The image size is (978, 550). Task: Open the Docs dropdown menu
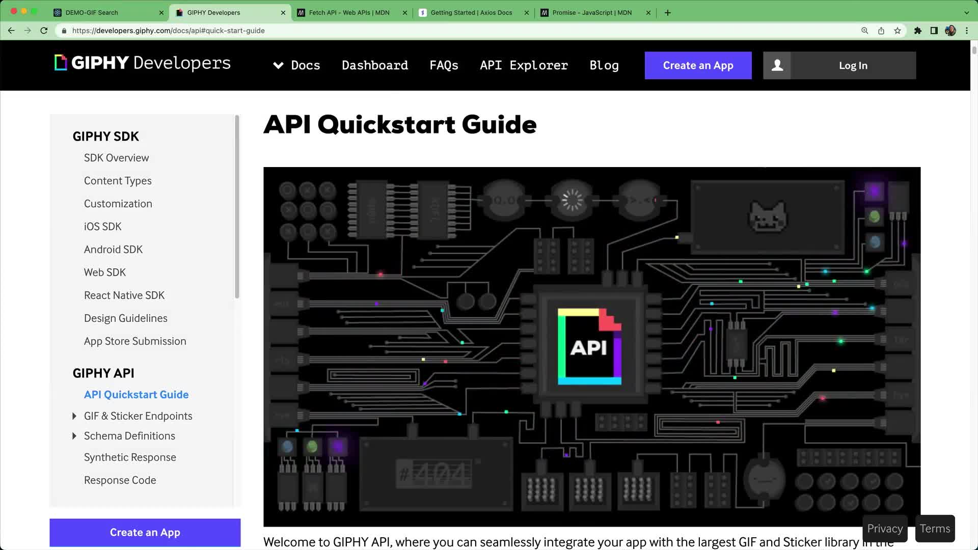pos(297,65)
